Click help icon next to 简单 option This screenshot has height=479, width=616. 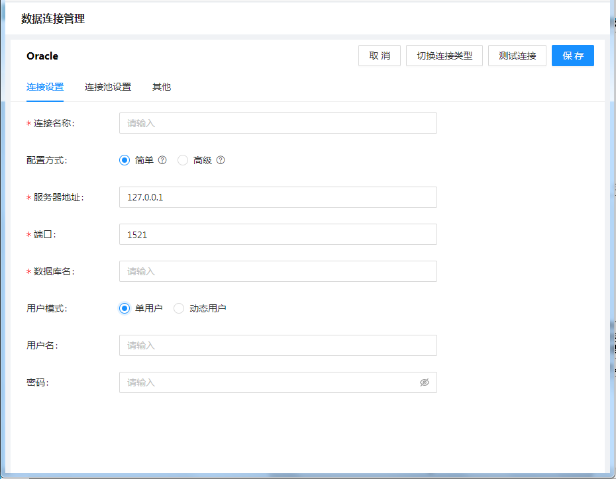pyautogui.click(x=162, y=160)
